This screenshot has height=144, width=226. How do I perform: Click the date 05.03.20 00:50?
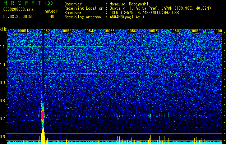point(18,17)
